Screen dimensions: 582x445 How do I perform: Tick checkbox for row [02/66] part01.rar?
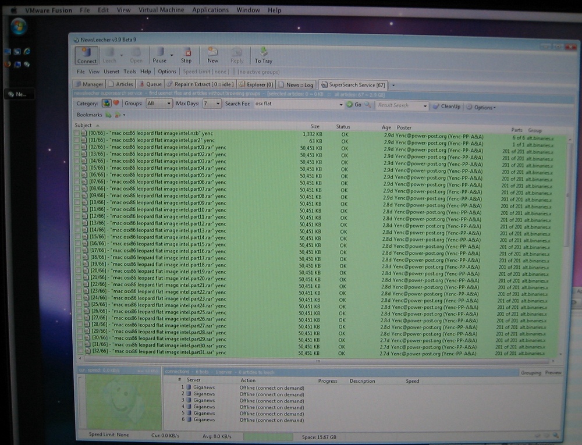click(x=76, y=147)
